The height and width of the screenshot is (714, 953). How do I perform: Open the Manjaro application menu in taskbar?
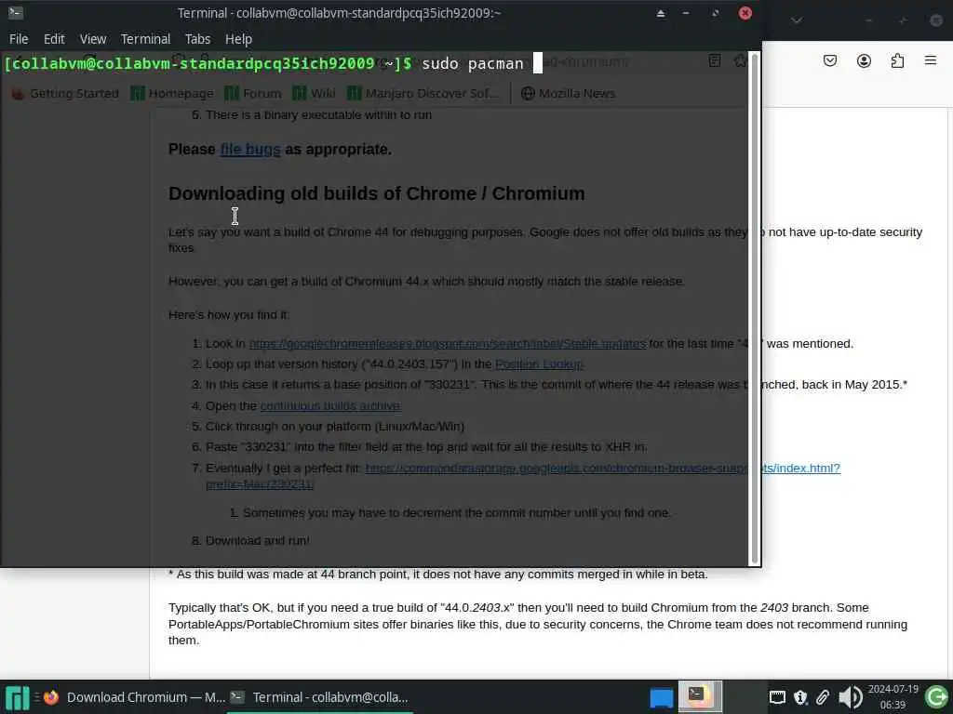click(17, 697)
